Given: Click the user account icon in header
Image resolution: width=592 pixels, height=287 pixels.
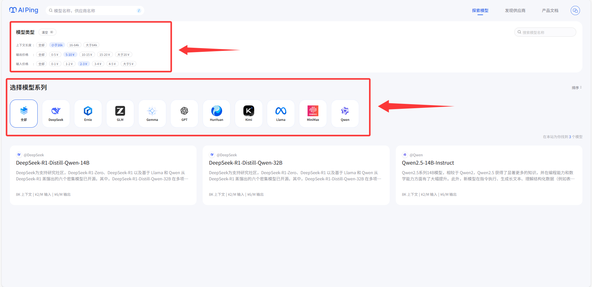Looking at the screenshot, I should pos(575,10).
